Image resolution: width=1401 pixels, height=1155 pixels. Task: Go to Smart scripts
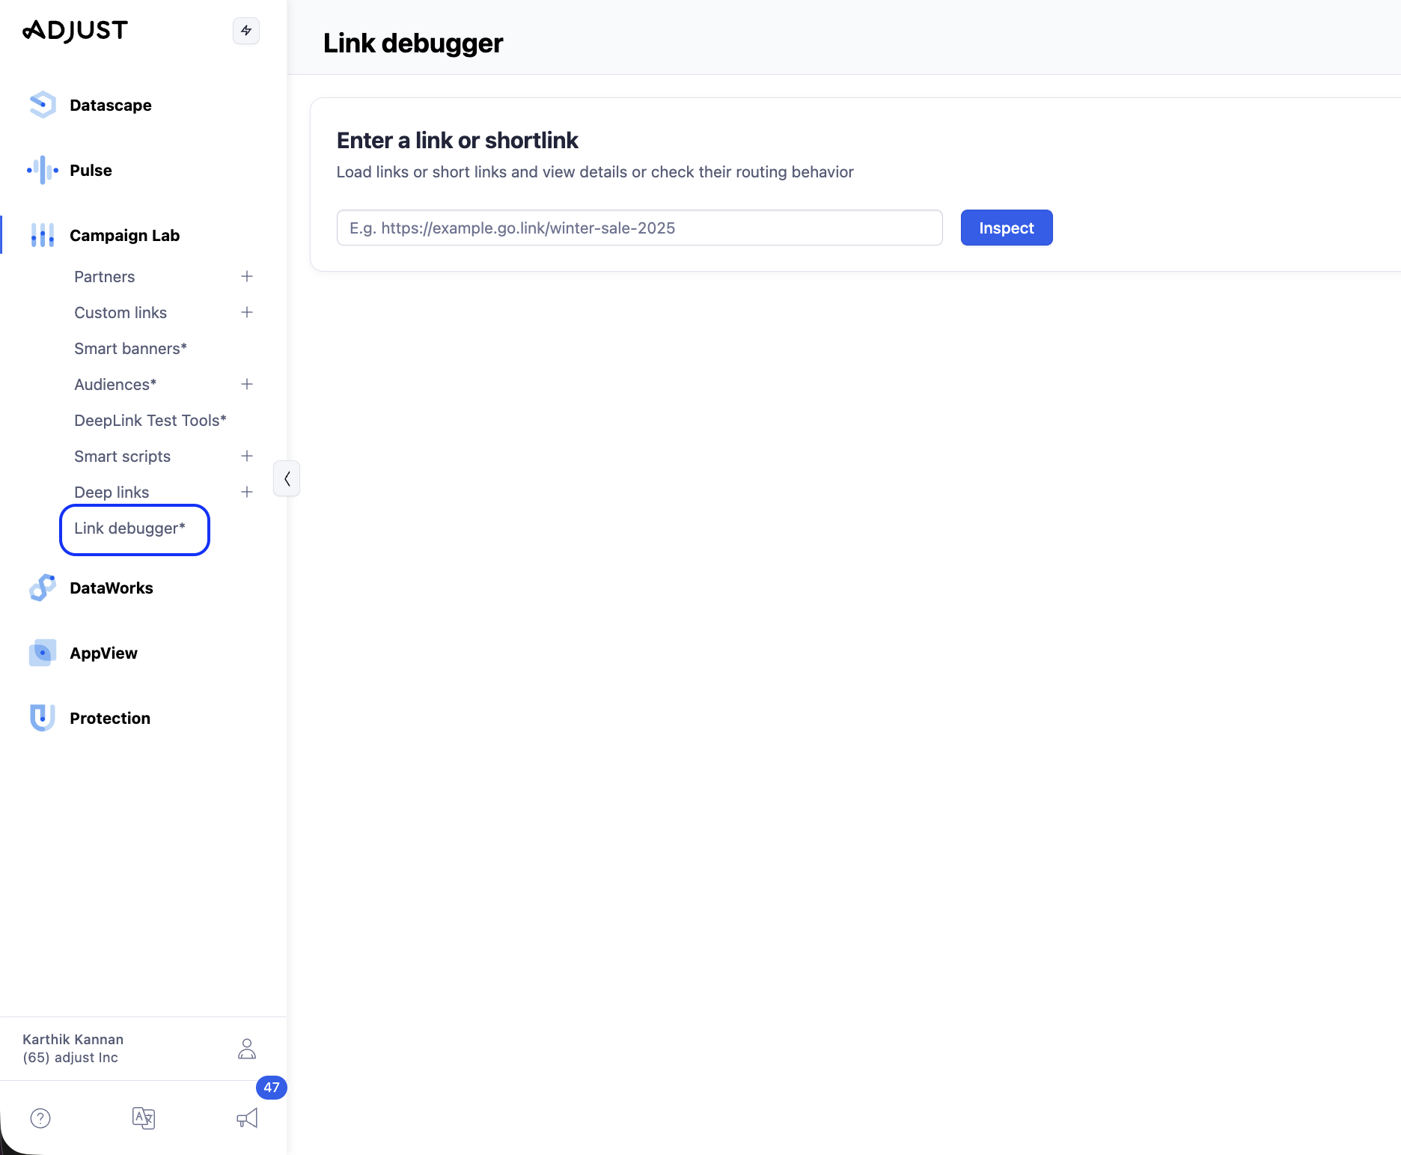coord(122,457)
